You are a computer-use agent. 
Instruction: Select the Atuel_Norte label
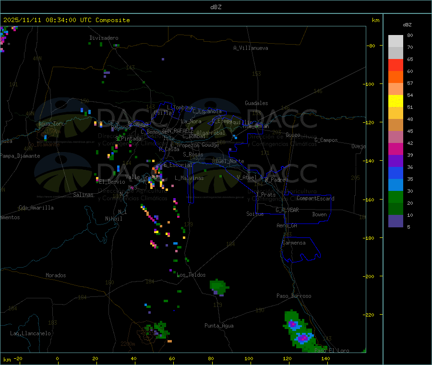[228, 161]
